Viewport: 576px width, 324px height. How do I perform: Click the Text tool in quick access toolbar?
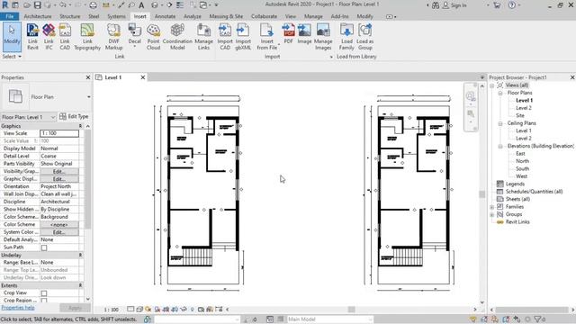click(x=141, y=5)
